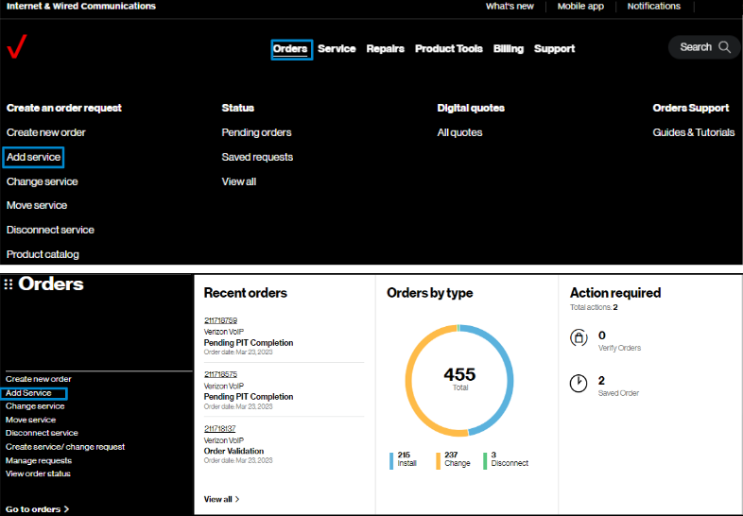The image size is (743, 516).
Task: Click Disconnect service in dashboard sidebar
Action: coord(42,433)
